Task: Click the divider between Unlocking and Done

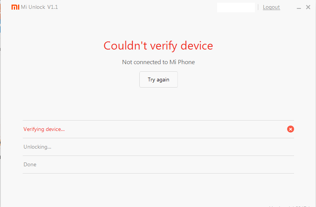Action: click(x=158, y=156)
